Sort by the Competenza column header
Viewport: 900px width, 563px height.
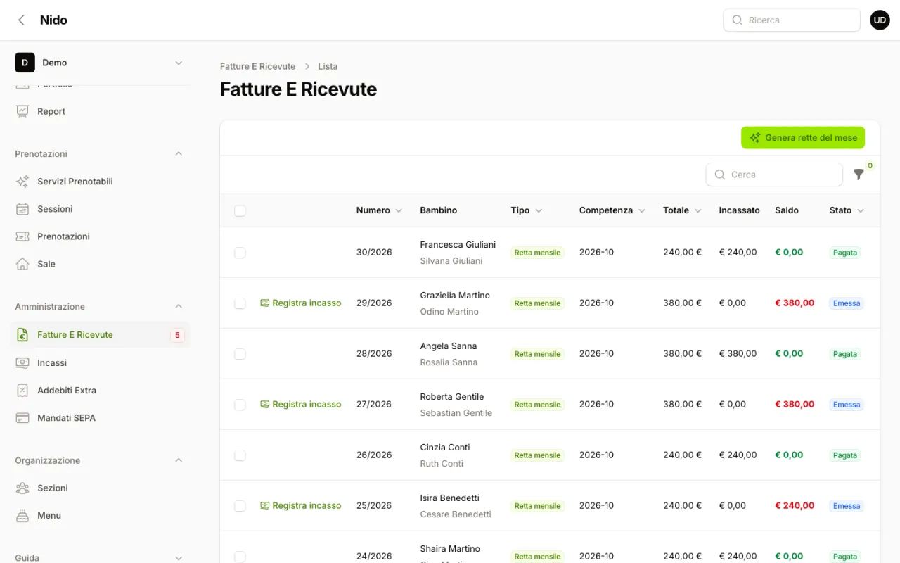(612, 210)
